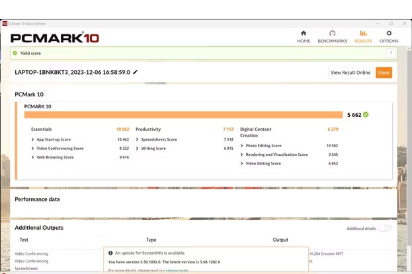Click the help question mark in Valid score bar

(x=391, y=53)
